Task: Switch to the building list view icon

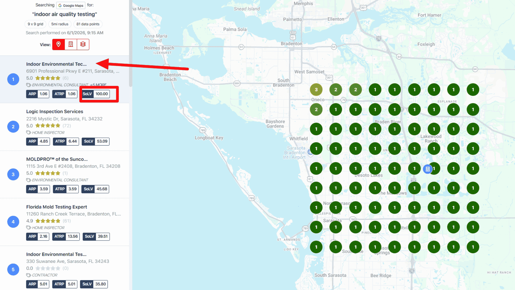Action: pyautogui.click(x=71, y=44)
